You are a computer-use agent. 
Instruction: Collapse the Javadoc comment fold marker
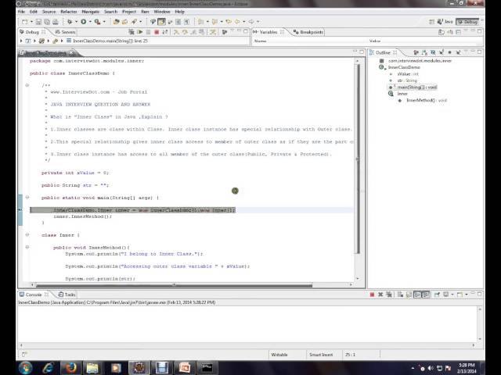(x=27, y=85)
